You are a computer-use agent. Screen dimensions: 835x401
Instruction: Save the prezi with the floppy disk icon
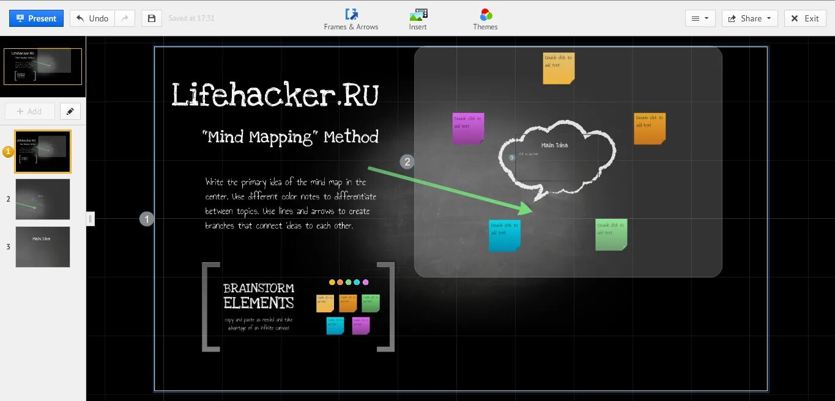152,18
